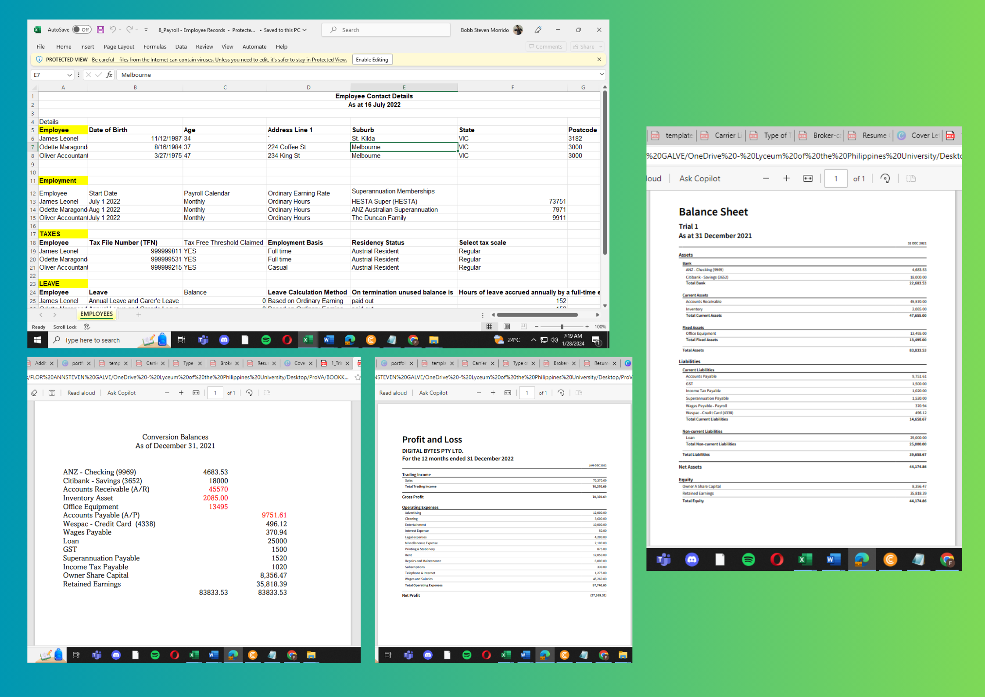Click Ask Copilot in Balance Sheet PDF
The image size is (985, 697).
coord(699,178)
